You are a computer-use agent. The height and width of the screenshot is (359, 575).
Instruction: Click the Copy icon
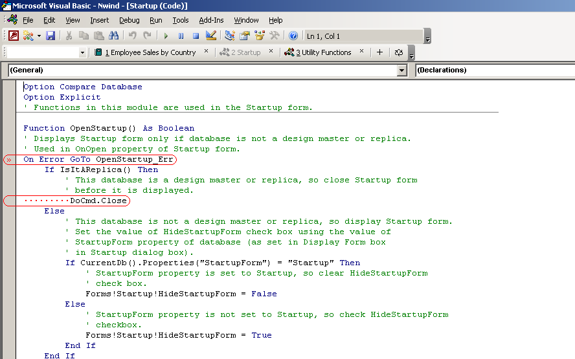[84, 36]
